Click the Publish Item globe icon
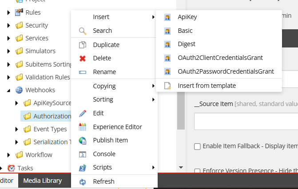Image resolution: width=298 pixels, height=189 pixels. 83,141
